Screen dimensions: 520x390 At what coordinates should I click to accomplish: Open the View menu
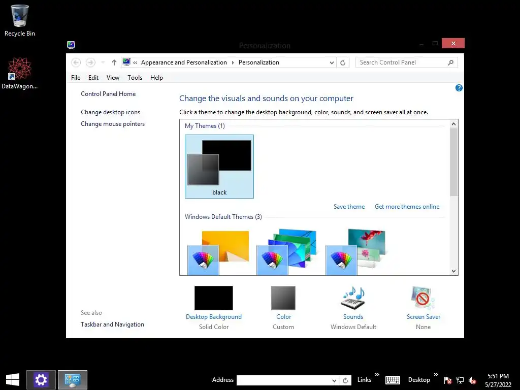(113, 78)
